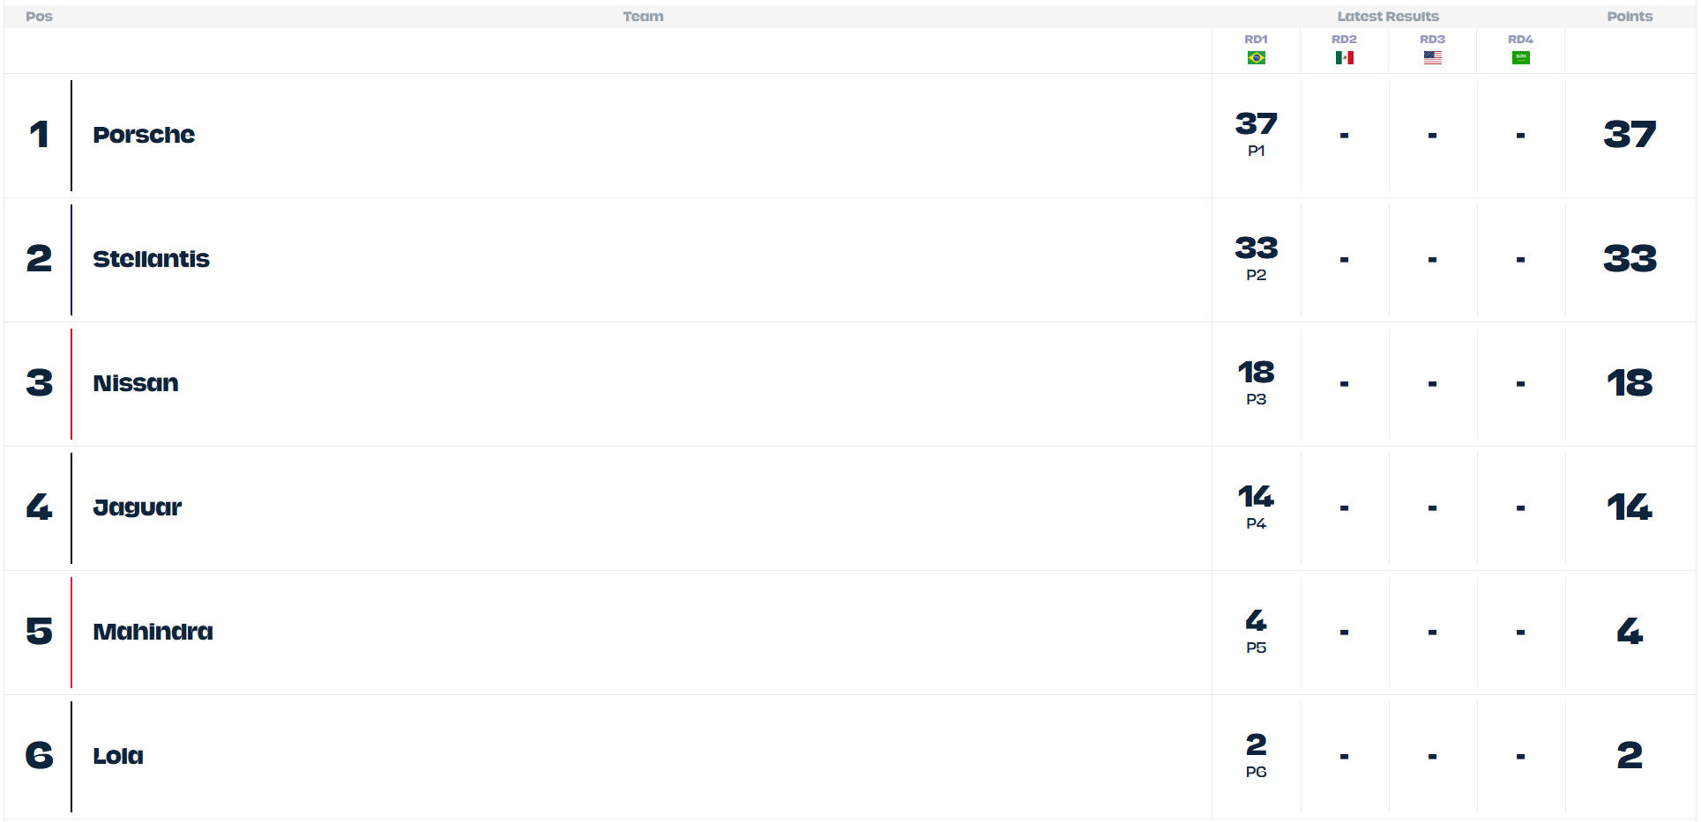Click Stellantis's total of 33 points
1701x822 pixels.
coord(1630,259)
